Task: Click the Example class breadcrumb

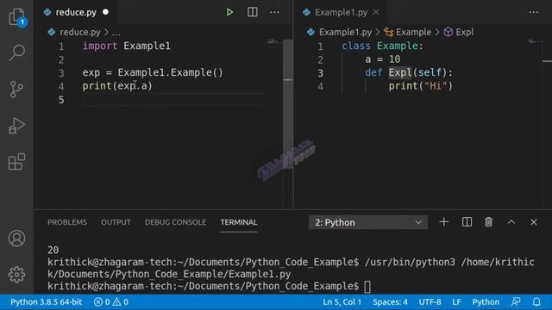Action: (x=413, y=32)
